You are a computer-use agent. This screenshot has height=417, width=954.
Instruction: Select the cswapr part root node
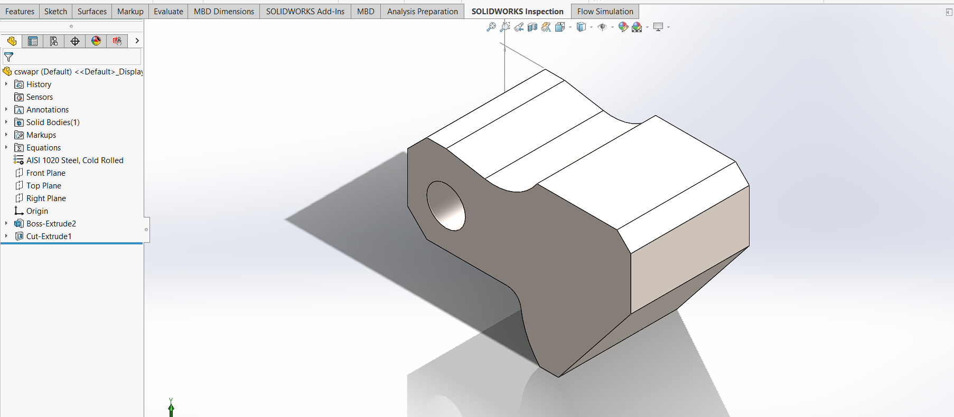[x=72, y=71]
